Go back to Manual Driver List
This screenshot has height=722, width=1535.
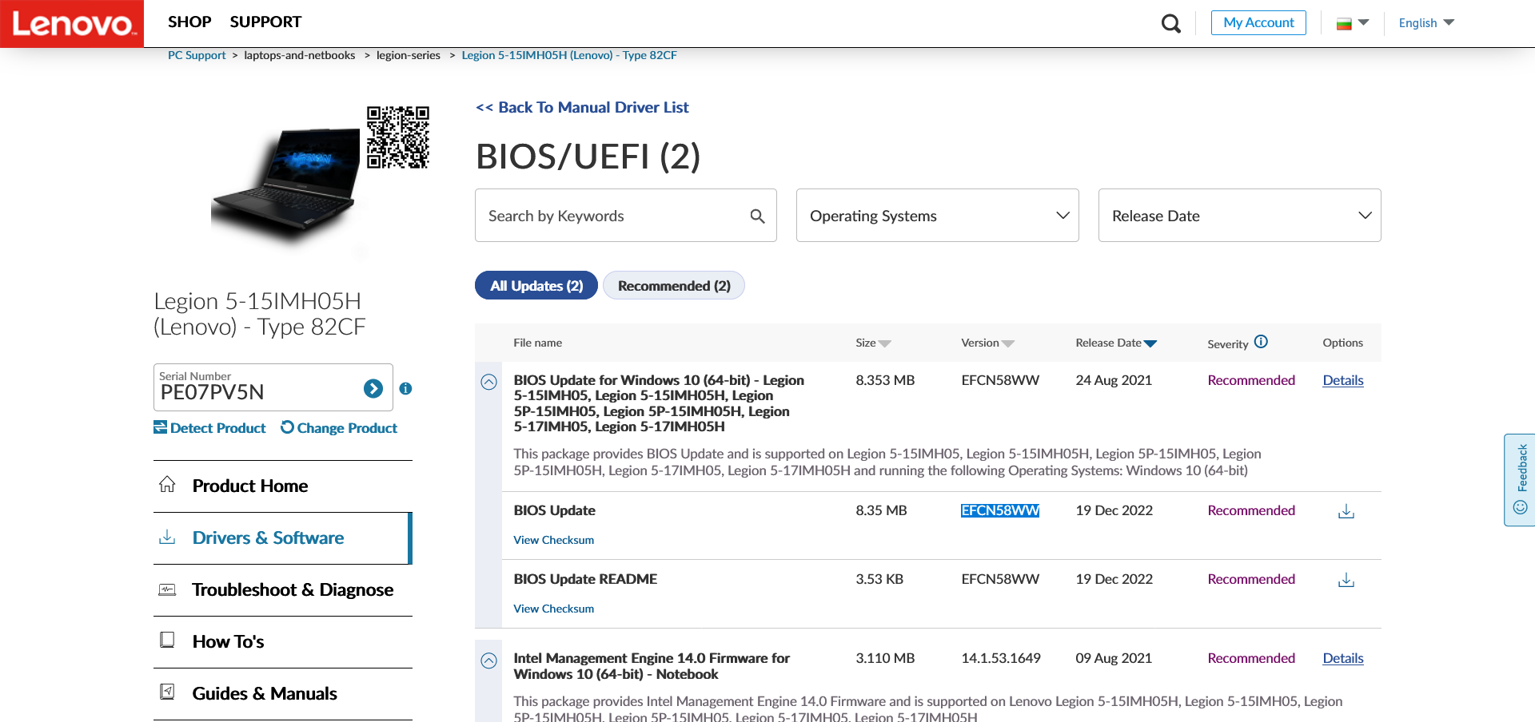(x=582, y=107)
